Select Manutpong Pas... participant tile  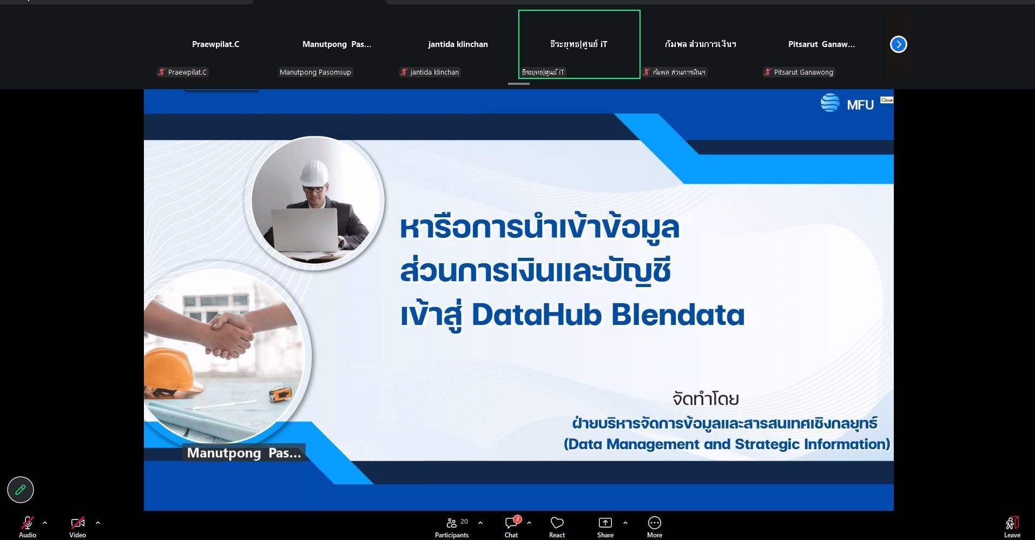pyautogui.click(x=337, y=44)
